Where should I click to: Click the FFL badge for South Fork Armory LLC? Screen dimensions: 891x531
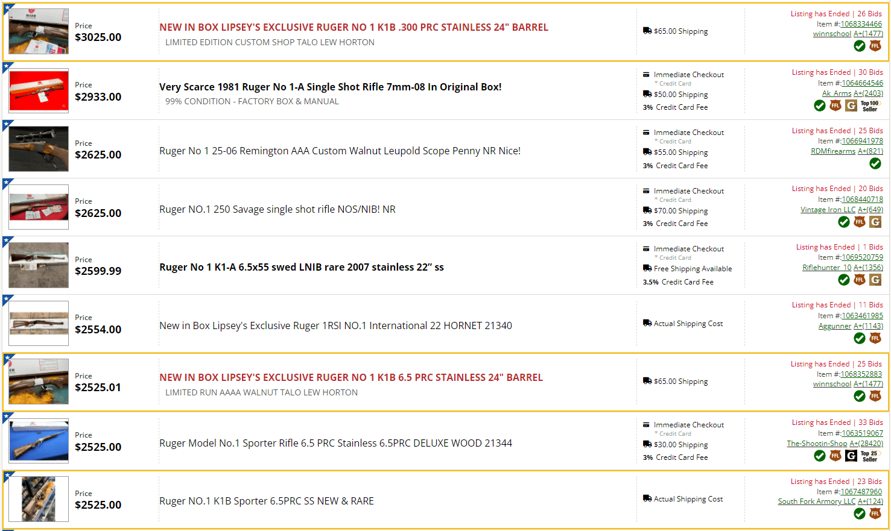(x=875, y=514)
